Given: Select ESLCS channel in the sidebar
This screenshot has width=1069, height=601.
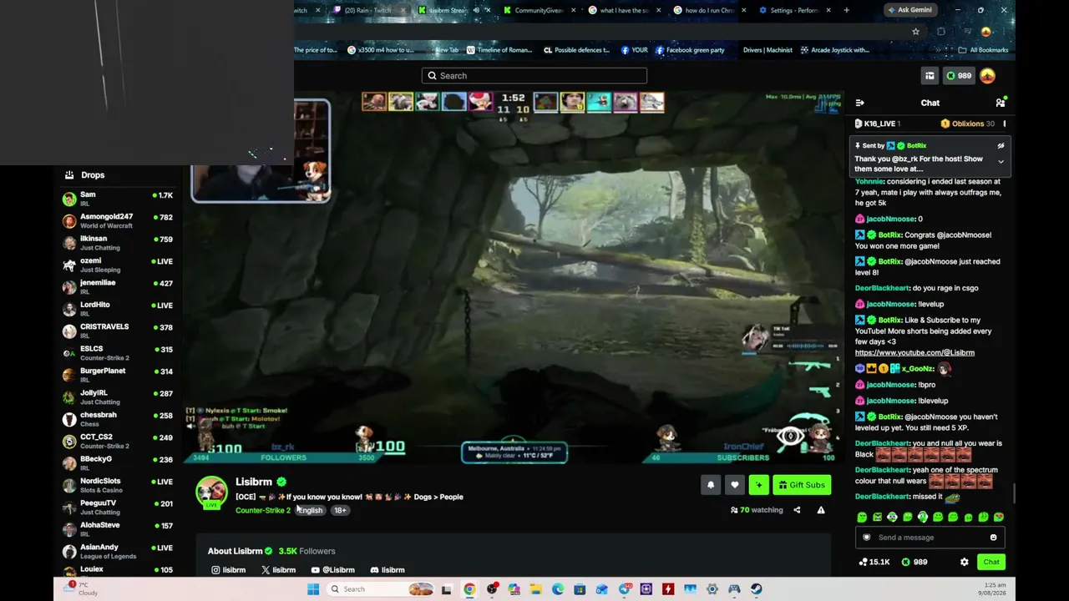Looking at the screenshot, I should 118,353.
